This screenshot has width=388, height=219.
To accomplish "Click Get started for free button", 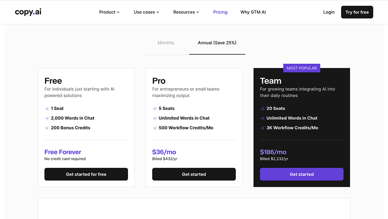I will coord(86,174).
